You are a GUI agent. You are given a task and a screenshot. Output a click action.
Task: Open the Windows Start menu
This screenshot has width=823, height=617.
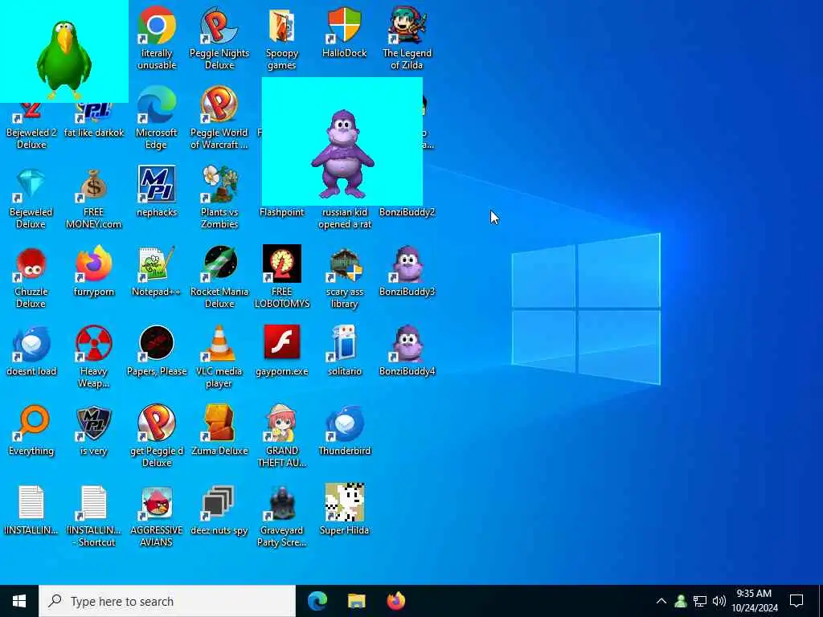pyautogui.click(x=19, y=601)
